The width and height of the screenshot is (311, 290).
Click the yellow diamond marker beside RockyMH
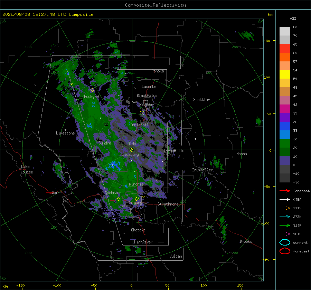coord(92,90)
